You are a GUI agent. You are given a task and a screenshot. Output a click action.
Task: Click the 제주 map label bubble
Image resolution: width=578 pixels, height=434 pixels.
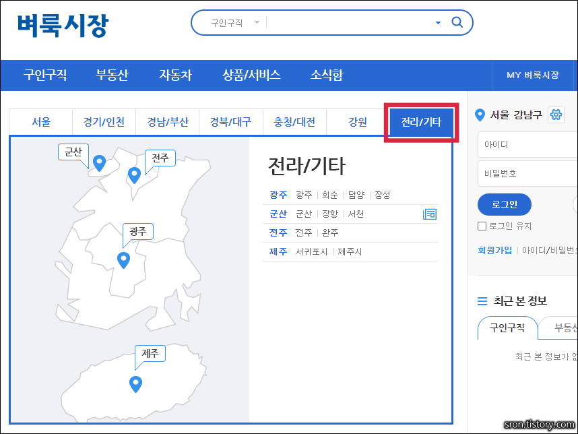[x=150, y=354]
